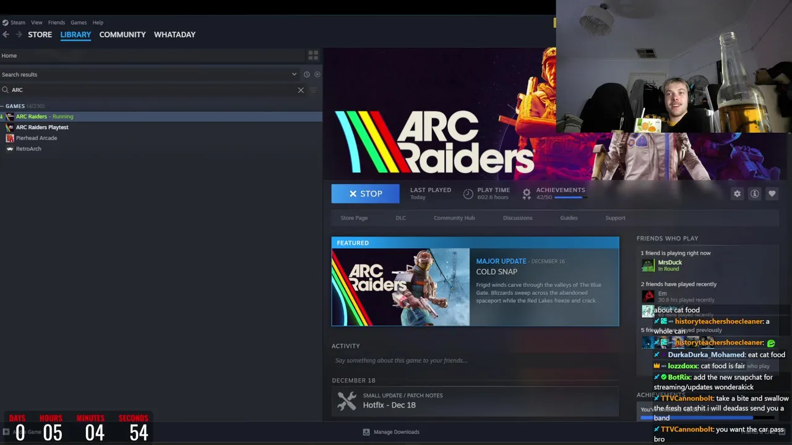Switch to collections grid view icon
This screenshot has width=792, height=445.
(313, 56)
